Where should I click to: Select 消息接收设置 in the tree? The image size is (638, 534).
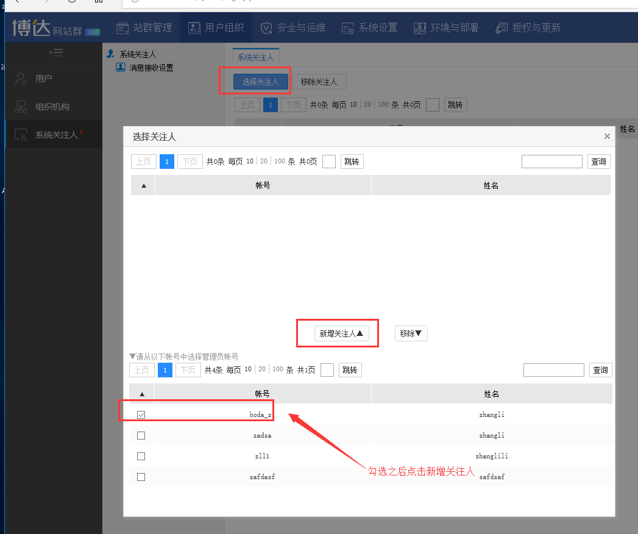[151, 68]
